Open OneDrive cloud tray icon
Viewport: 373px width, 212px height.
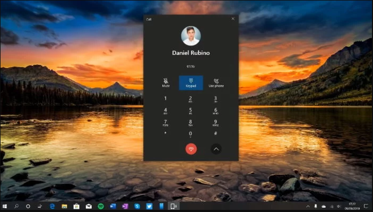[324, 207]
